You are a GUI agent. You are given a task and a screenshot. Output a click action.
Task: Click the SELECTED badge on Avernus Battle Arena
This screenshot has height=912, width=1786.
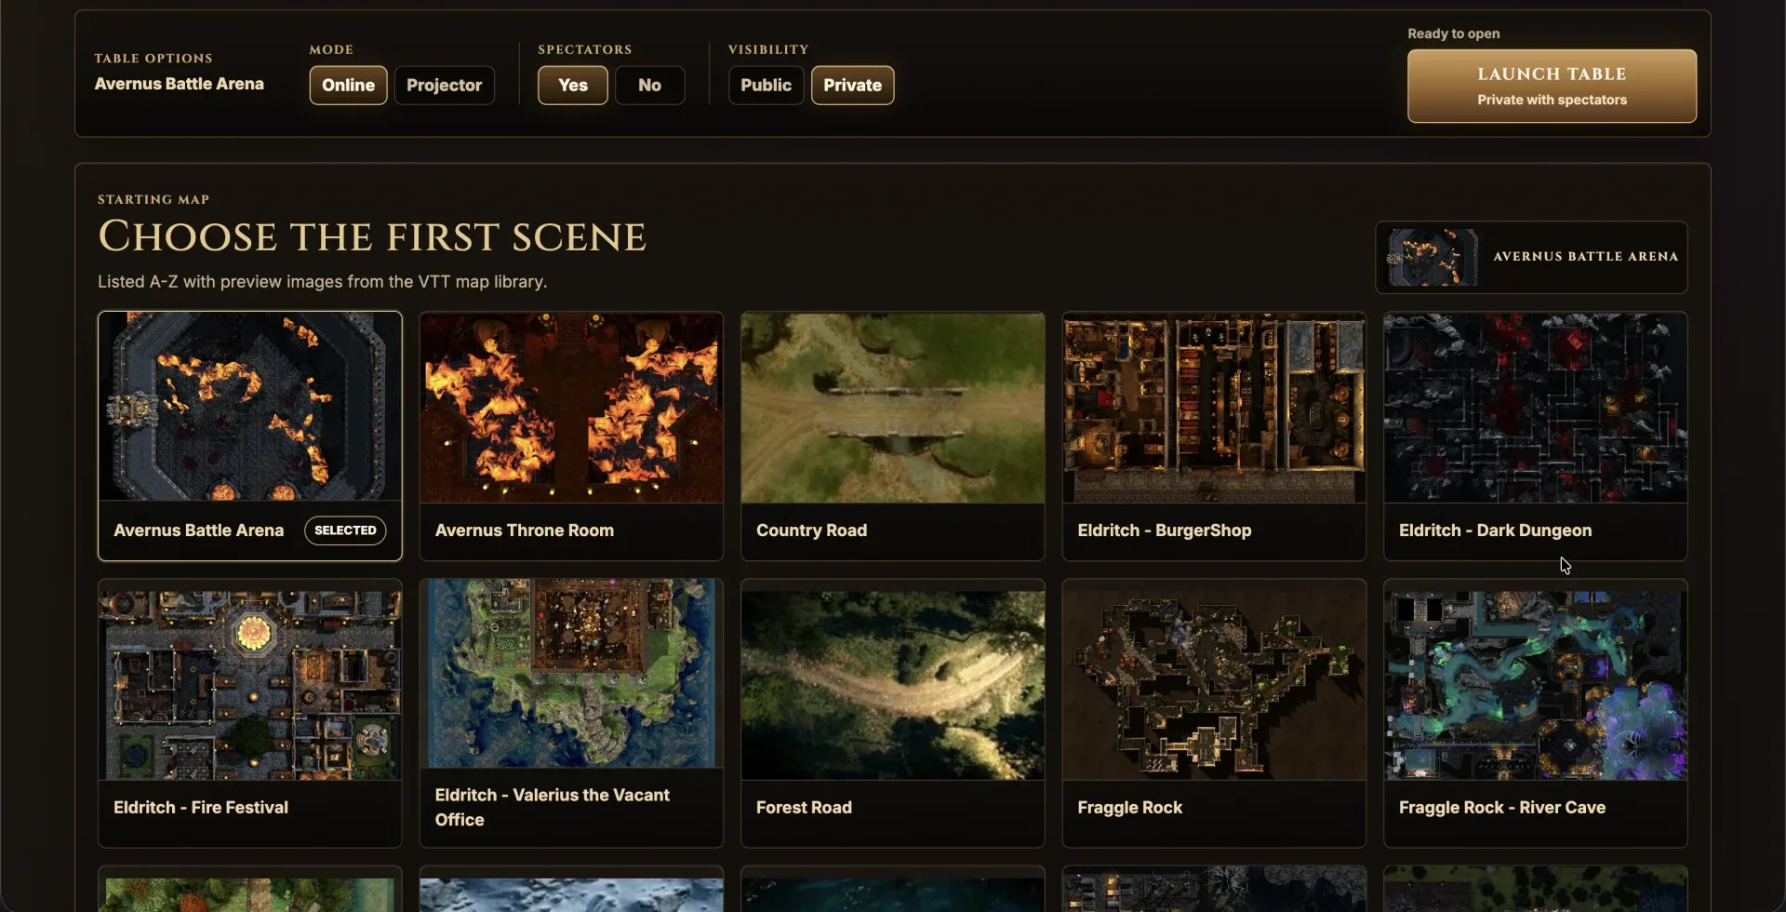click(x=345, y=530)
